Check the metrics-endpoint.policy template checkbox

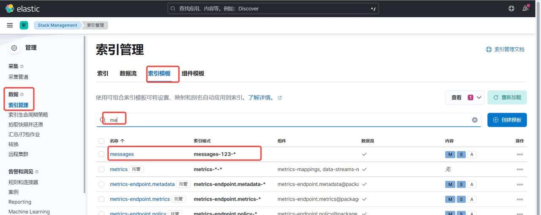101,213
